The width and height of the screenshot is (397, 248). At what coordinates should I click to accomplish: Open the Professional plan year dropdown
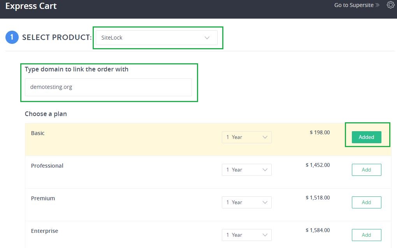pos(247,170)
